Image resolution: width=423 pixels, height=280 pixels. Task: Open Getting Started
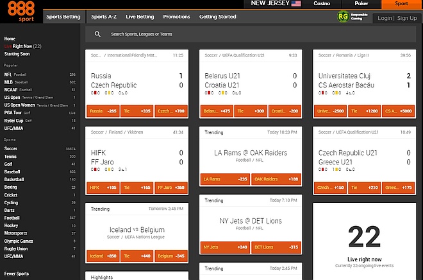(x=218, y=17)
